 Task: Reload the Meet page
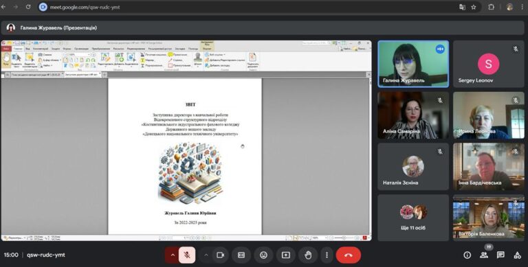click(28, 7)
